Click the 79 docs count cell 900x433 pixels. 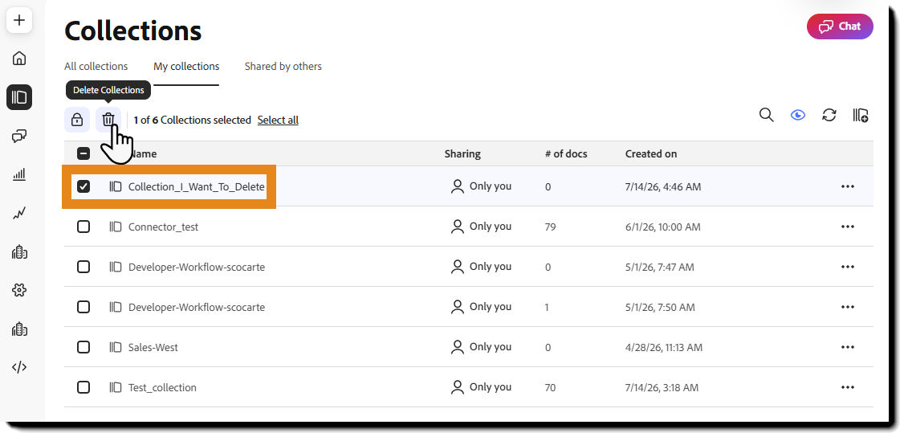[x=550, y=227]
